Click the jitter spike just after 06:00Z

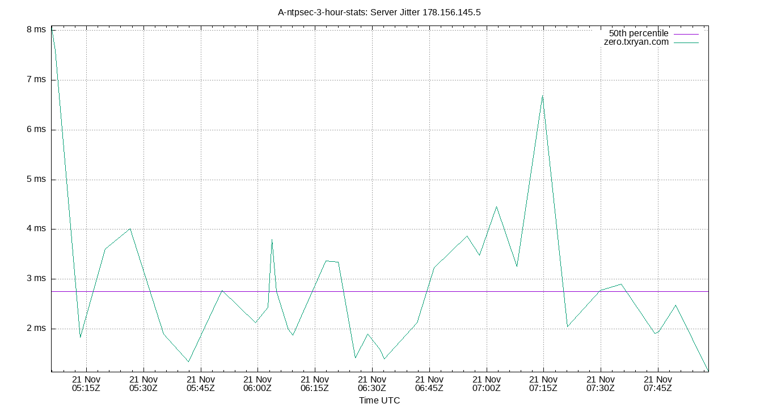pos(272,239)
